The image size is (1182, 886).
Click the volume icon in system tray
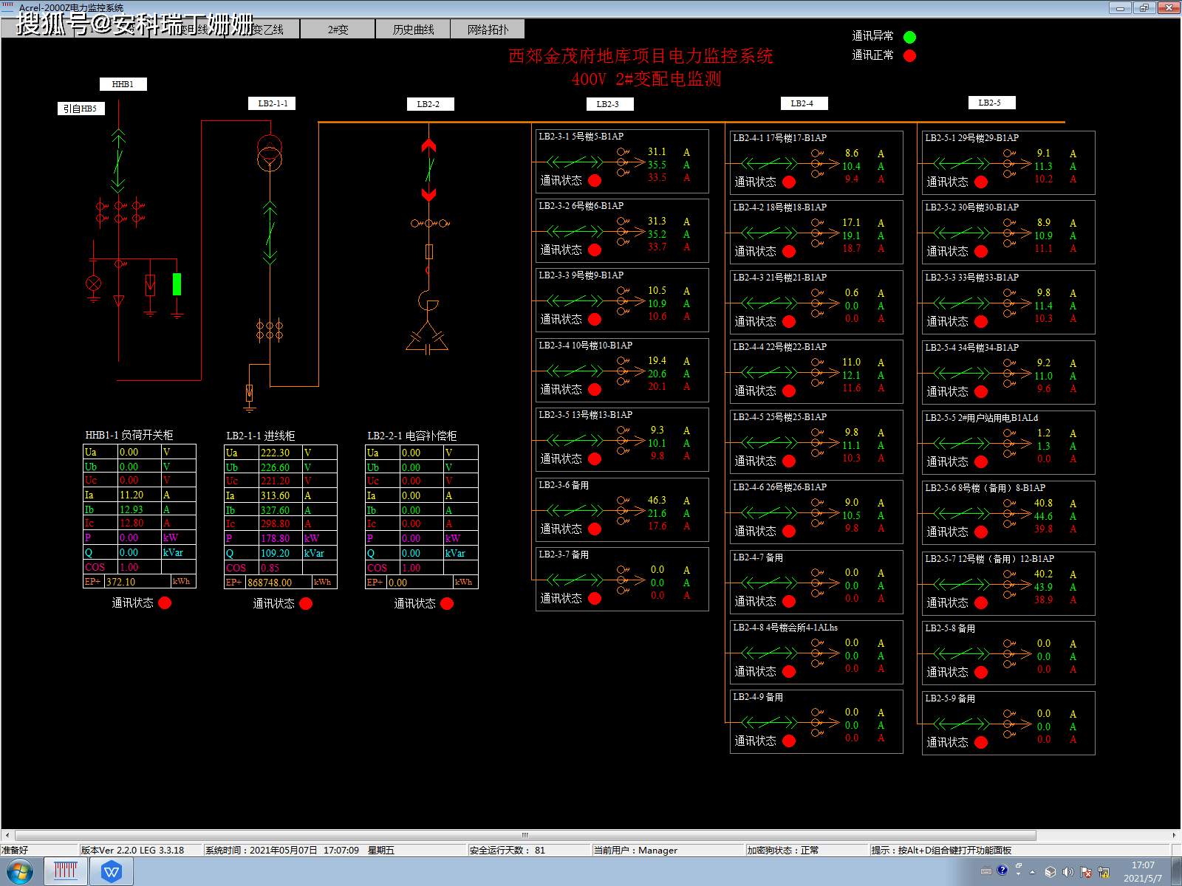[1067, 872]
